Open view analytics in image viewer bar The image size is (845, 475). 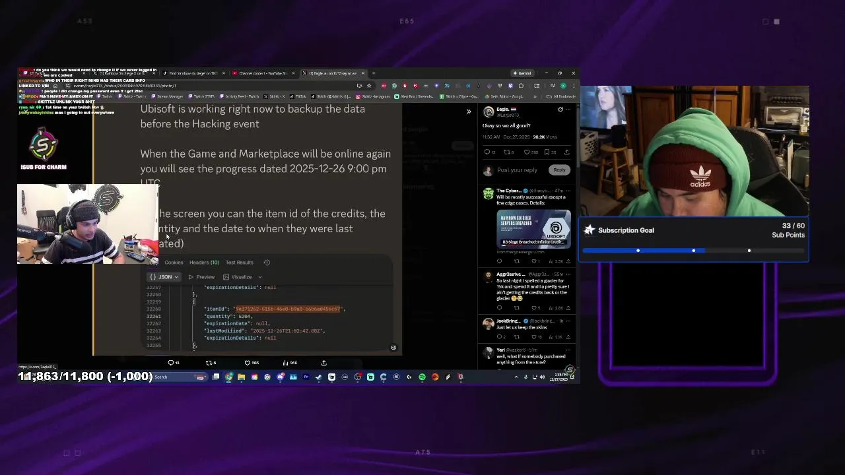pyautogui.click(x=285, y=363)
